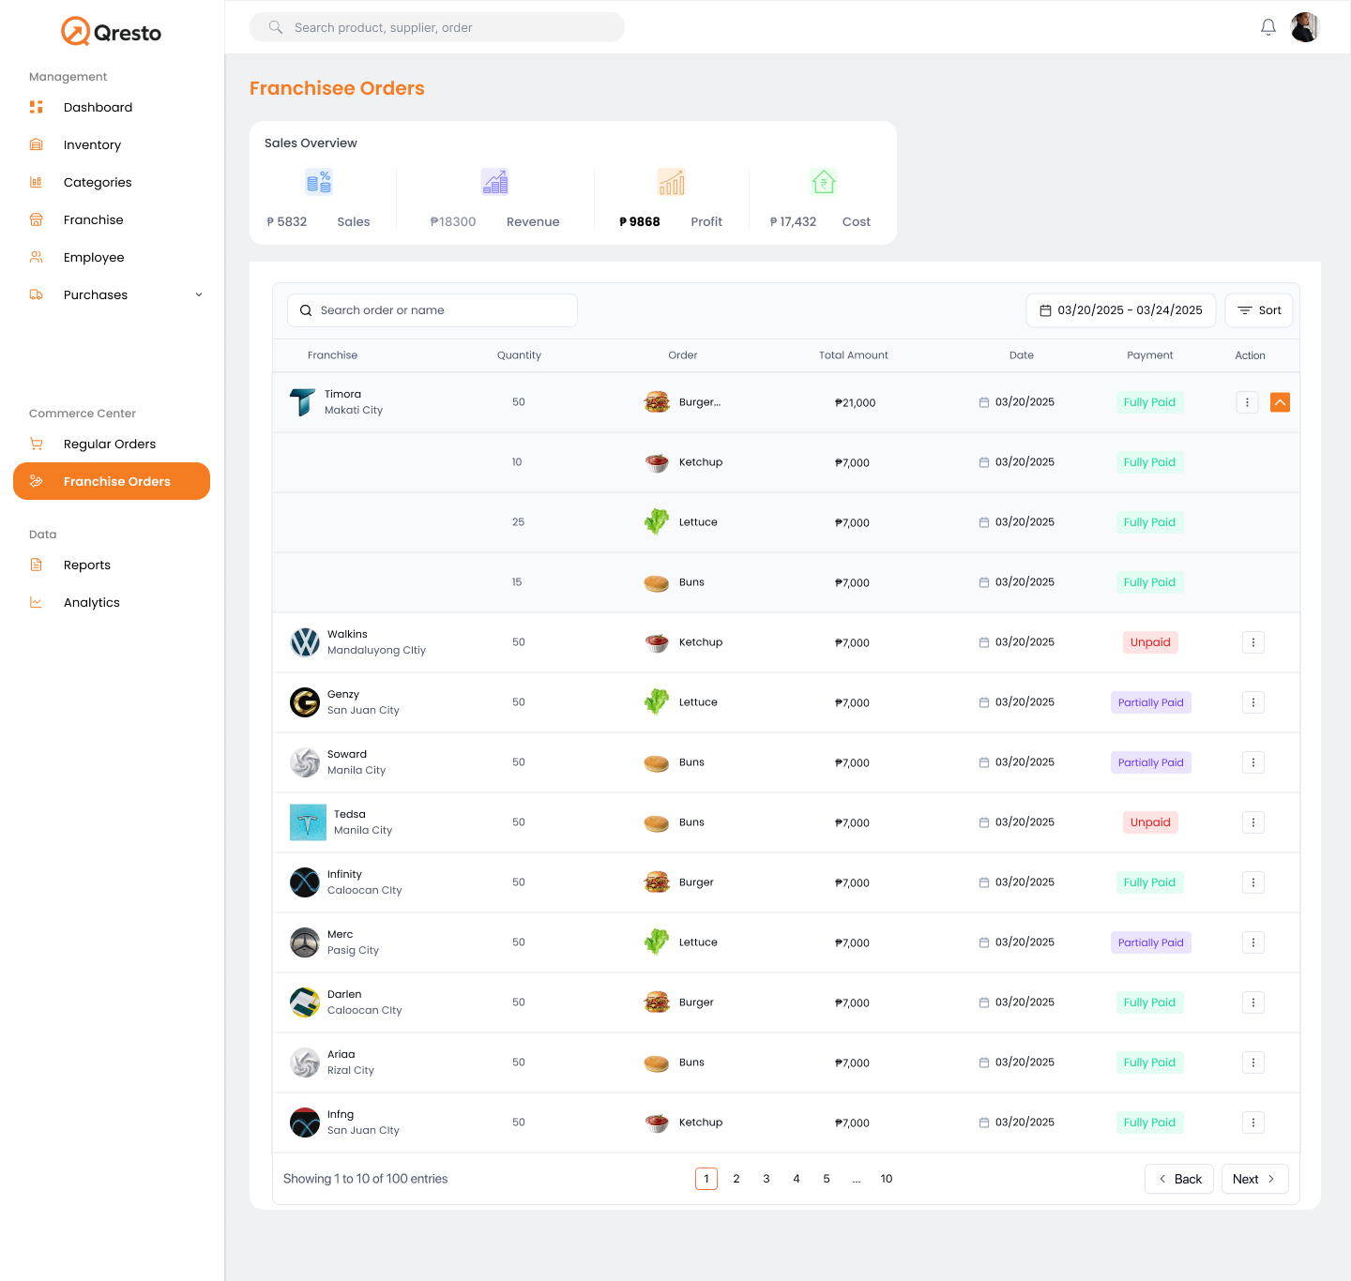Navigate to Regular Orders
Image resolution: width=1351 pixels, height=1281 pixels.
click(110, 444)
